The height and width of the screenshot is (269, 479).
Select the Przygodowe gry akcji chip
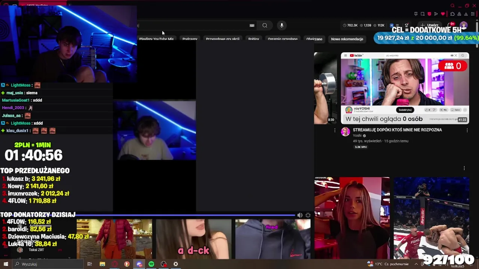coord(223,39)
